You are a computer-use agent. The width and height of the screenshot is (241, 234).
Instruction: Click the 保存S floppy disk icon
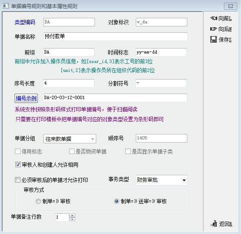coord(213,40)
